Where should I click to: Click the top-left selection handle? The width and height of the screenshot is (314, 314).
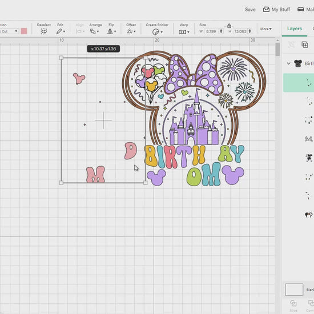(61, 58)
